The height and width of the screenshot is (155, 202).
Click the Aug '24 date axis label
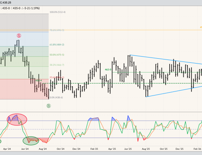click(x=42, y=149)
